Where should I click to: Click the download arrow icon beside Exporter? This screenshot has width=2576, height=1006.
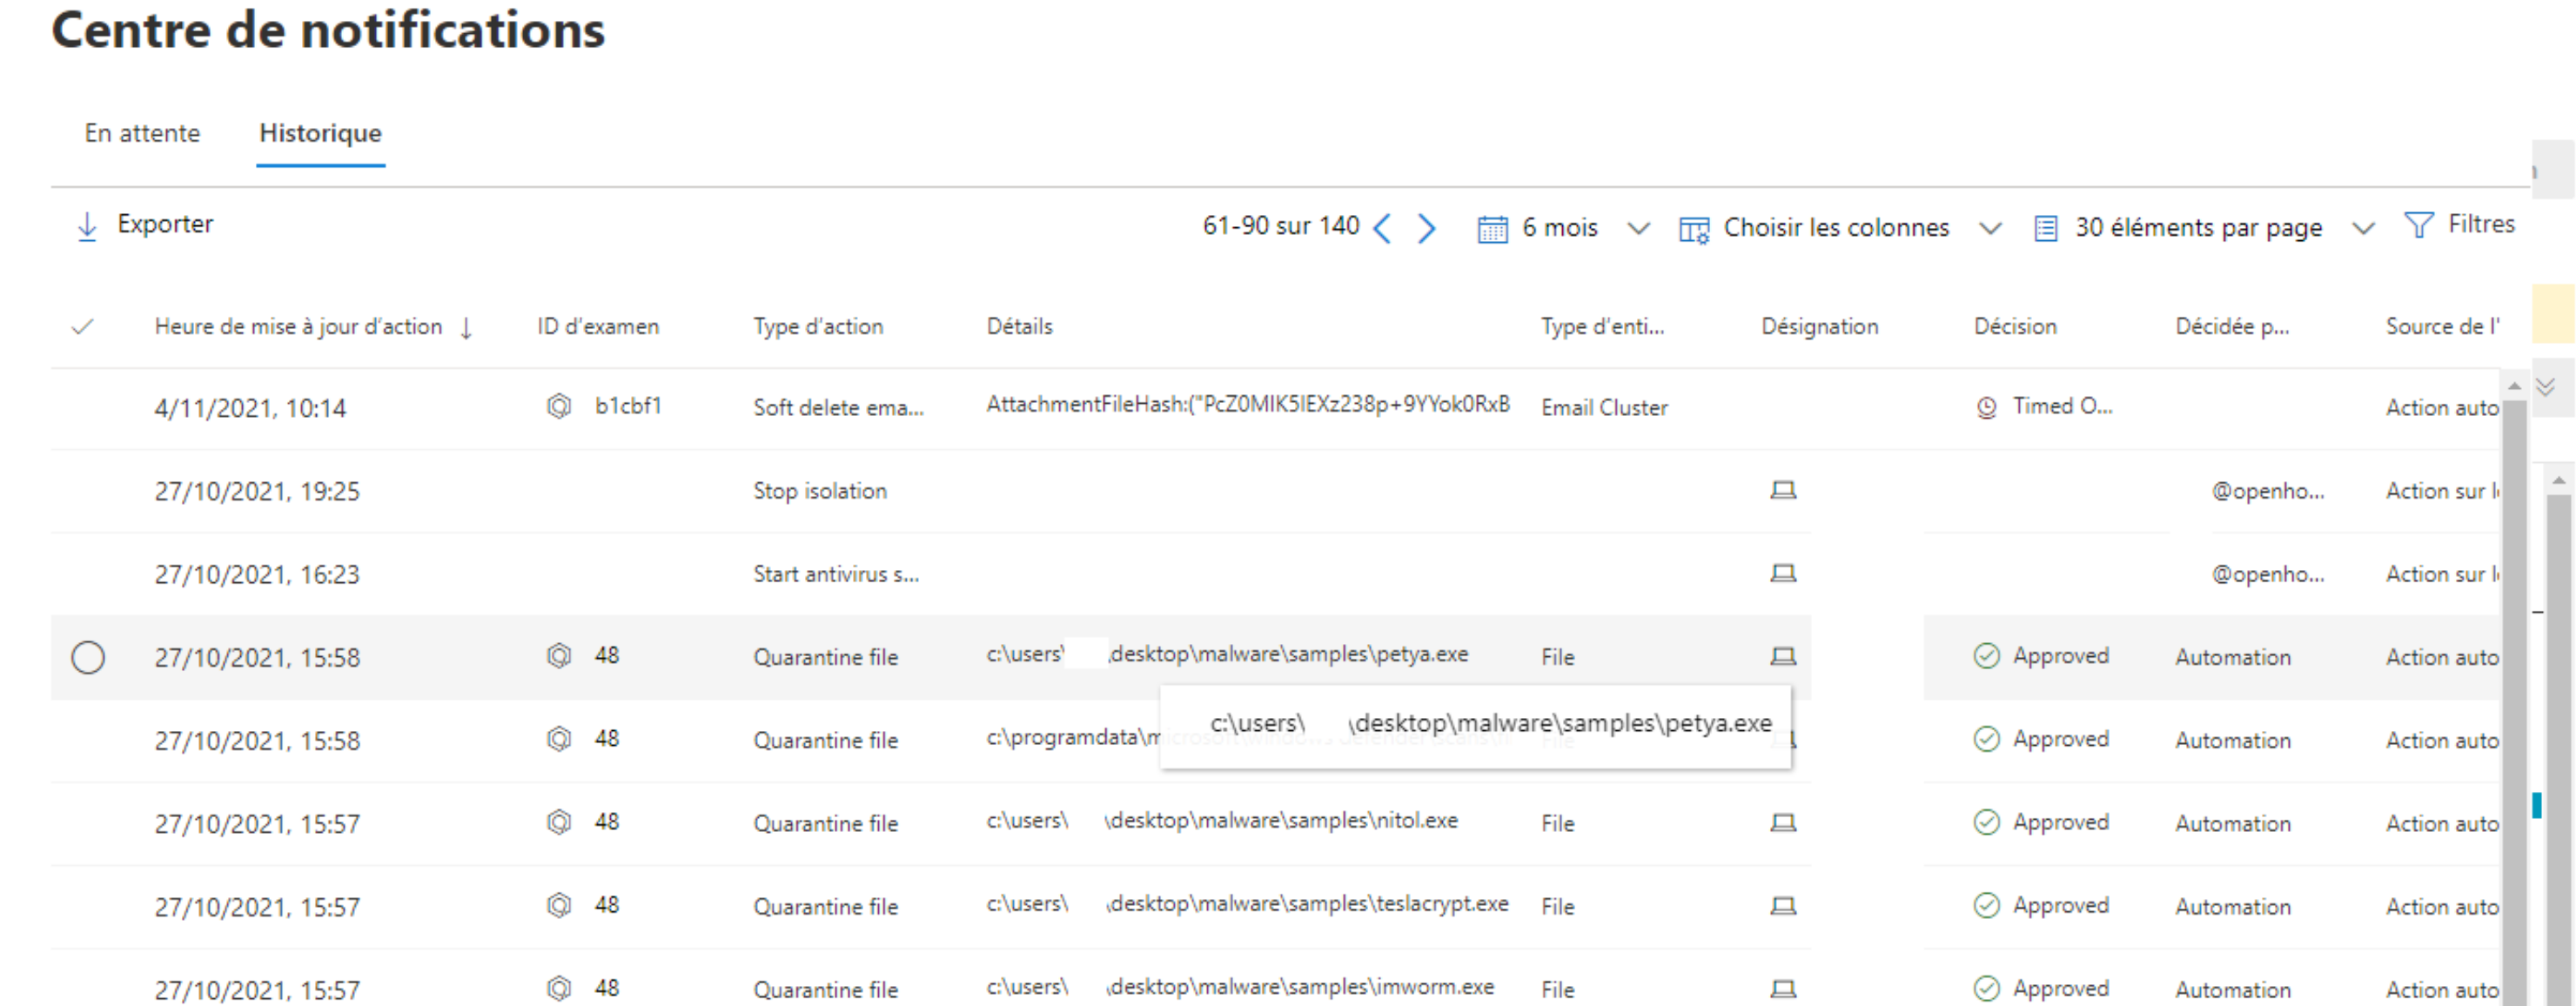tap(87, 226)
